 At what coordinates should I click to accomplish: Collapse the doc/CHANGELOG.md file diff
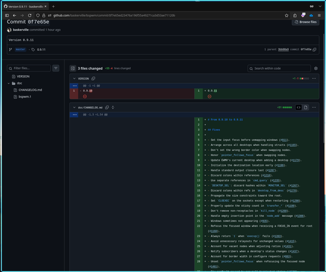tap(74, 107)
